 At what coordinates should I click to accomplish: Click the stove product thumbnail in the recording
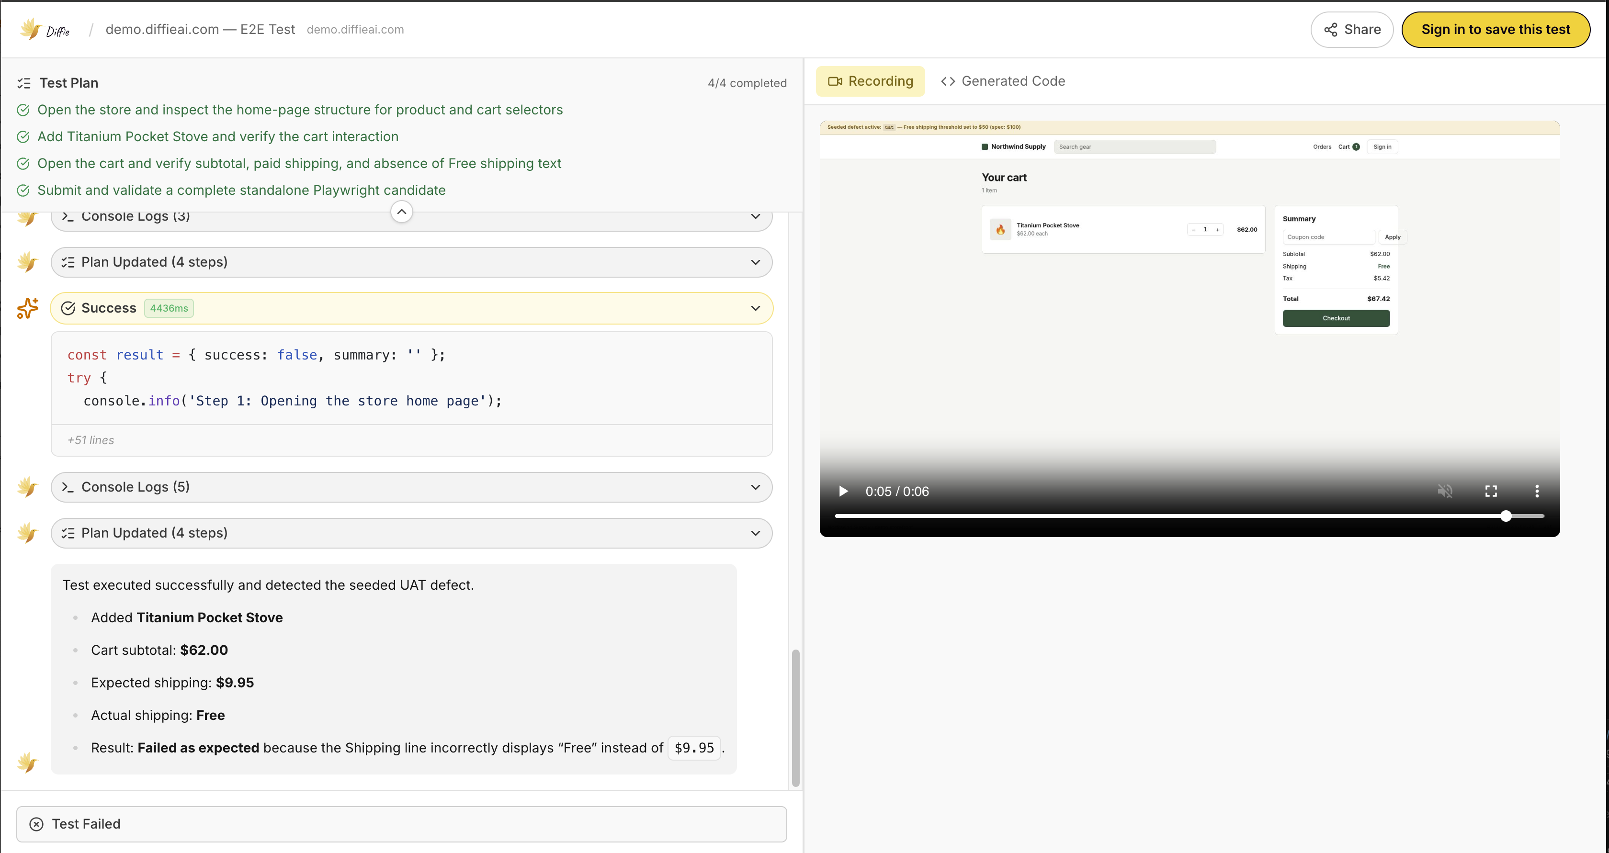pyautogui.click(x=1000, y=229)
